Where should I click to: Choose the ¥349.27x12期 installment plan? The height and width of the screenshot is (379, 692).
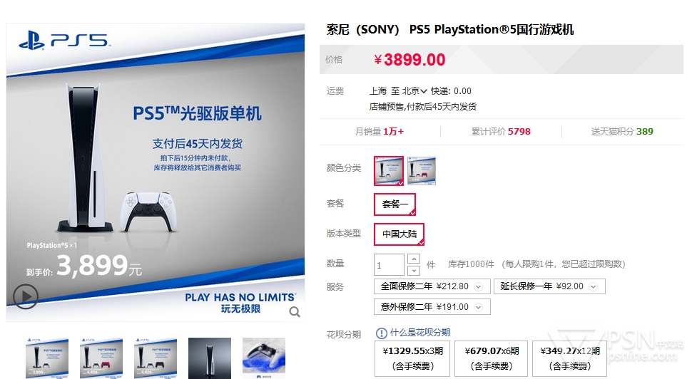tap(570, 358)
